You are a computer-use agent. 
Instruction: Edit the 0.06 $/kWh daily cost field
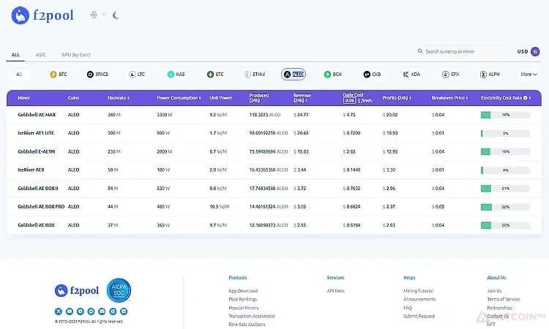tap(349, 101)
